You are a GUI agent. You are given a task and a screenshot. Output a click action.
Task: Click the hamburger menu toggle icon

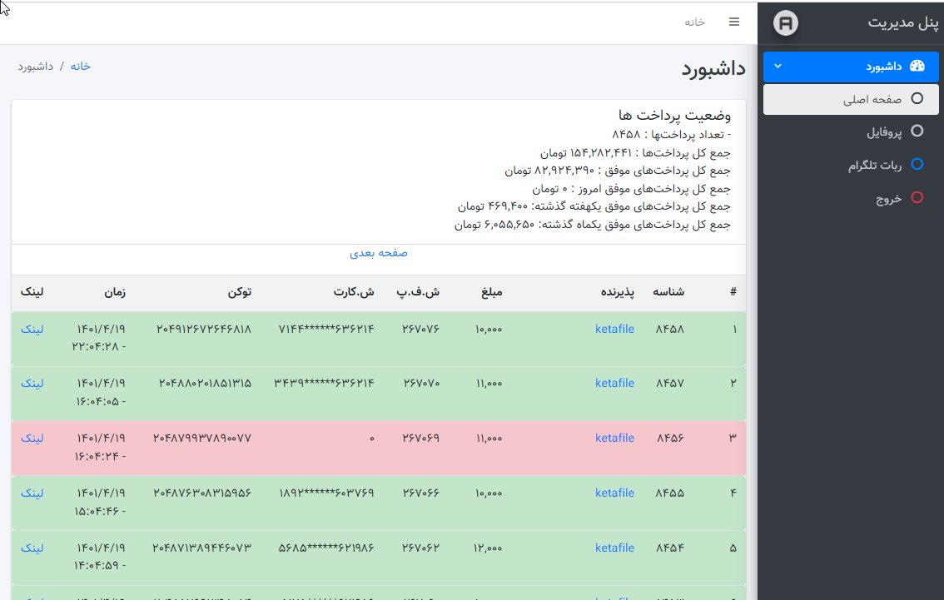pyautogui.click(x=734, y=22)
